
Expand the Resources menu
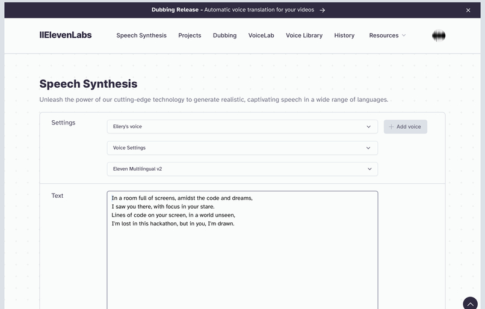[x=388, y=35]
